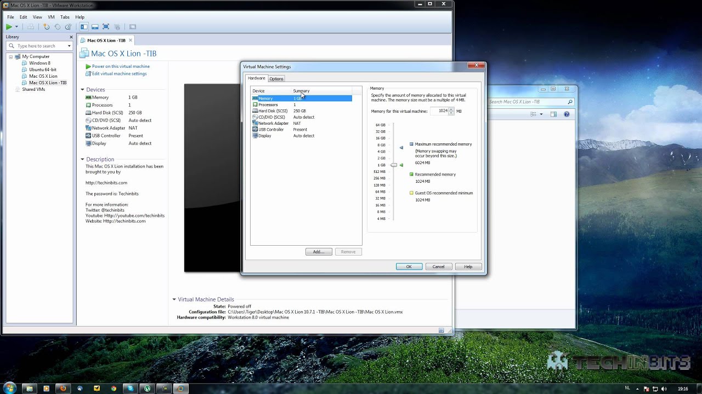Image resolution: width=702 pixels, height=394 pixels.
Task: Click the memory slider handle at 1 GB
Action: (394, 165)
